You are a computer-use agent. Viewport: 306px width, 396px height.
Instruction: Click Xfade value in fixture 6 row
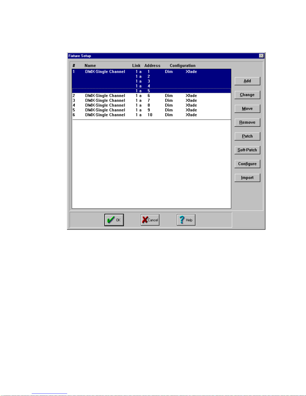(x=191, y=115)
